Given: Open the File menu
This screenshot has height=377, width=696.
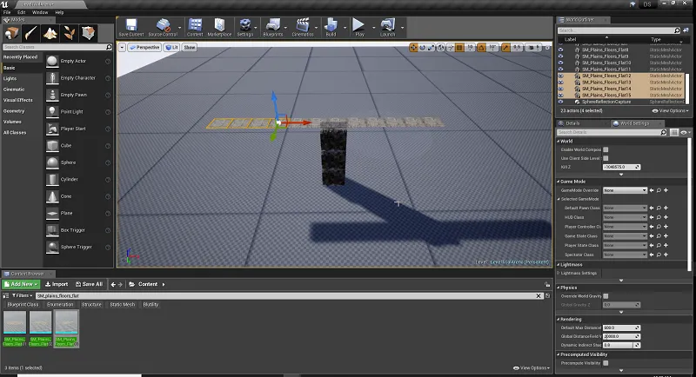Looking at the screenshot, I should (7, 12).
